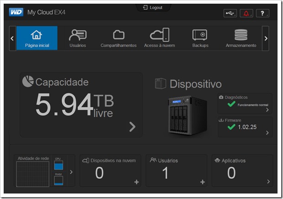Click the Usuários count 1
Screen dimensions: 283x199
pos(165,173)
